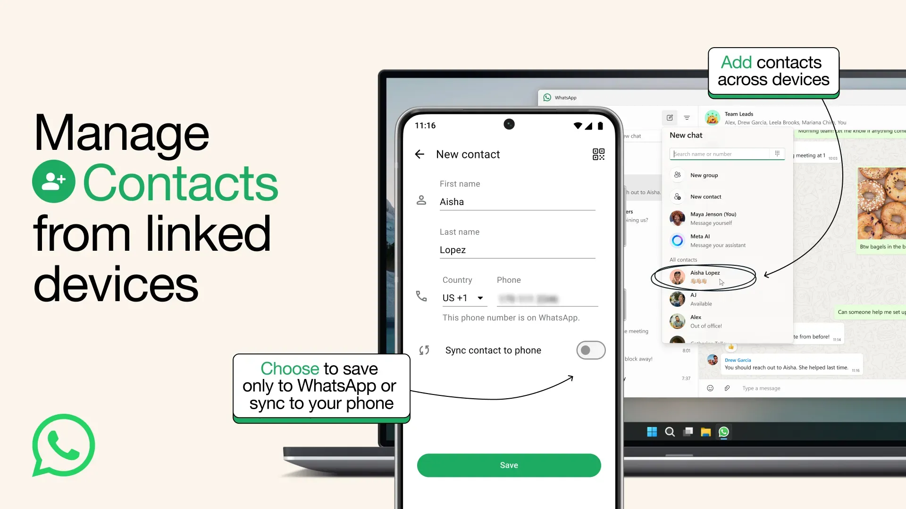Viewport: 906px width, 509px height.
Task: Click the New group menu option
Action: [704, 175]
